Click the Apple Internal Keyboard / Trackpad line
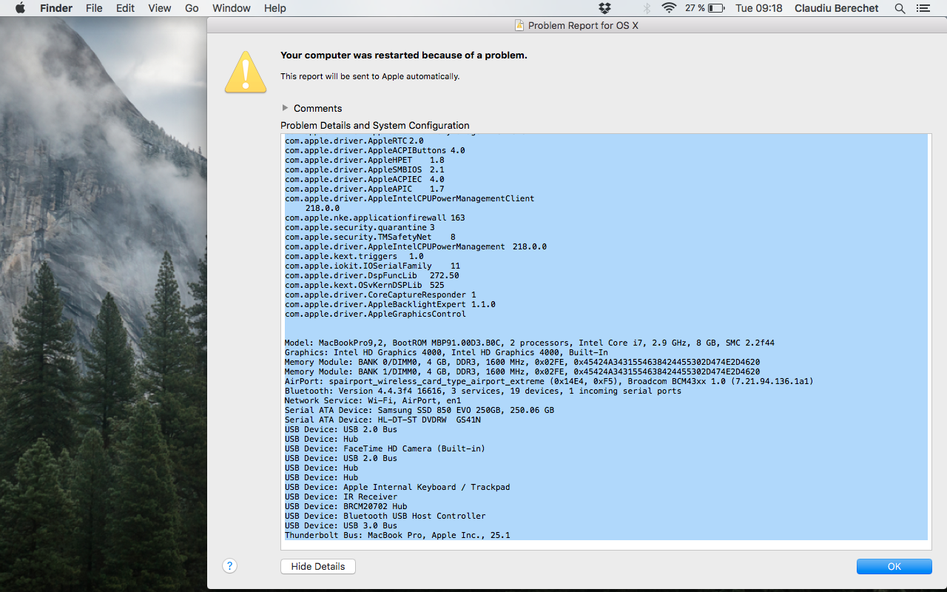The image size is (947, 592). click(x=397, y=487)
